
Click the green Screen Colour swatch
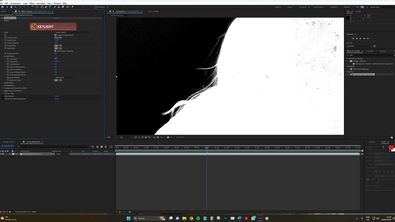[x=56, y=38]
